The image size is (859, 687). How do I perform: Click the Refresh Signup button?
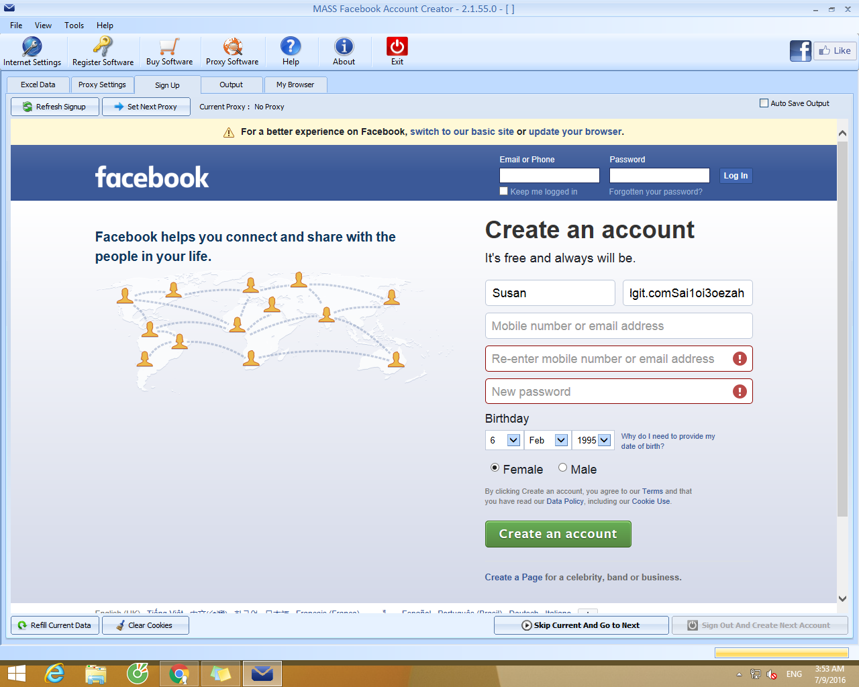click(x=55, y=107)
